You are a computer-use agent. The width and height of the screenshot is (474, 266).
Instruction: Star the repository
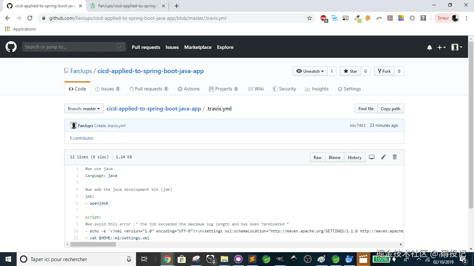[x=350, y=71]
